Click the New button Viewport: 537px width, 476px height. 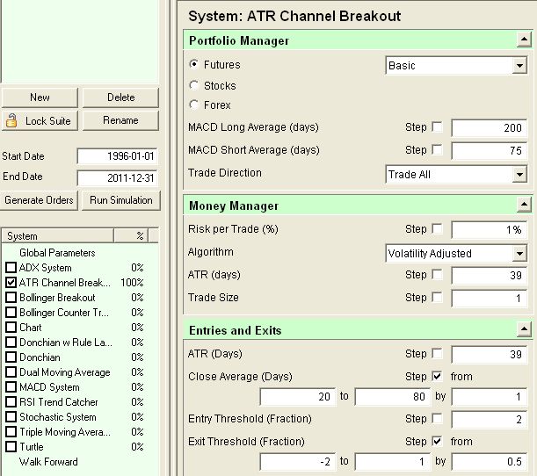coord(40,97)
